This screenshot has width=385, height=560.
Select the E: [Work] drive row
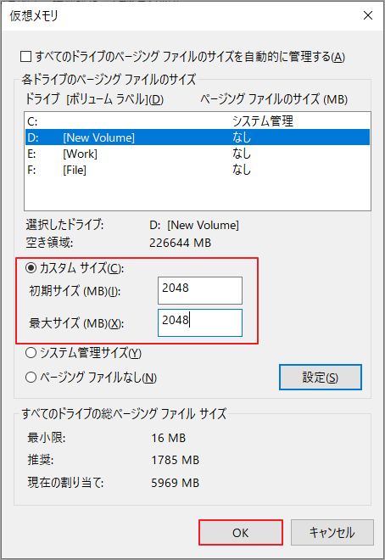point(198,154)
